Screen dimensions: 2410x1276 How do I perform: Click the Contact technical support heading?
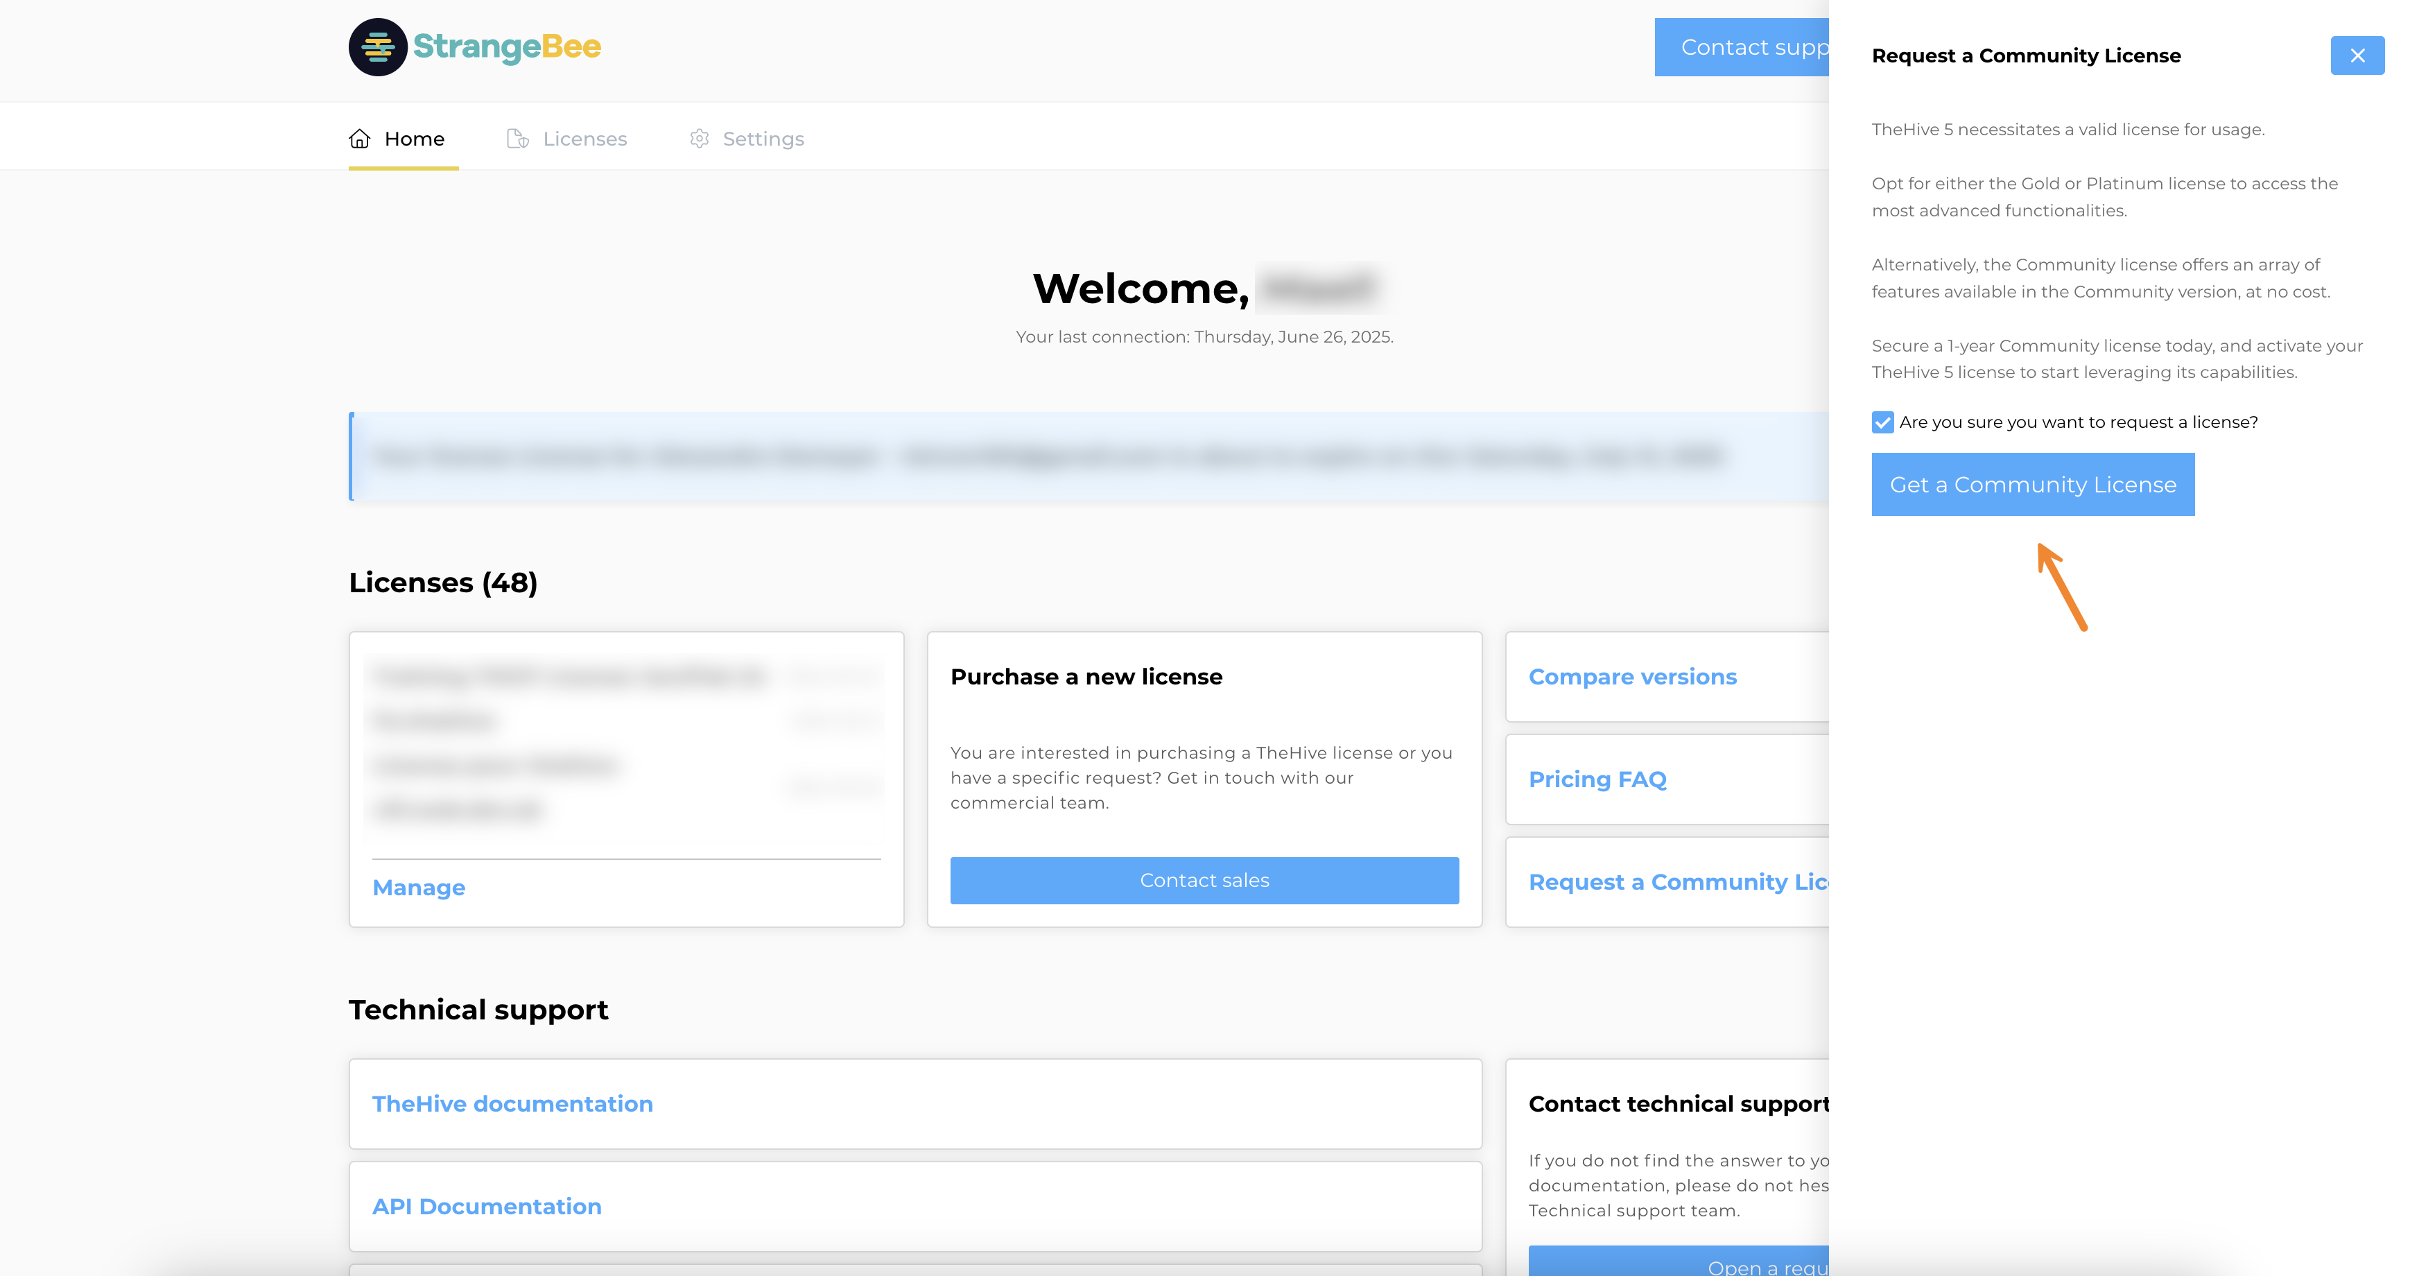[1679, 1104]
